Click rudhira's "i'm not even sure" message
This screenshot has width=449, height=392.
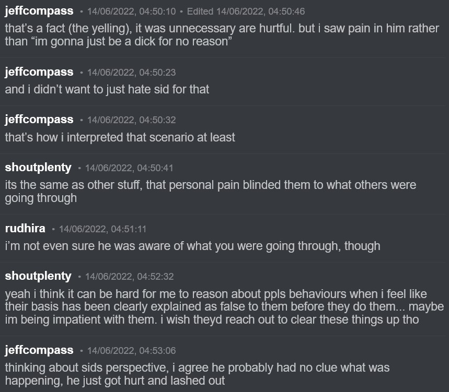tap(192, 246)
